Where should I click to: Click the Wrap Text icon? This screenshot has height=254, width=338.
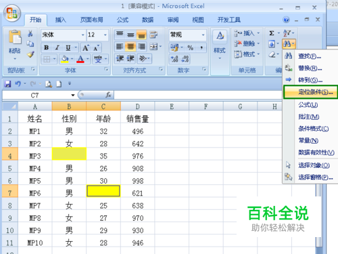pos(153,35)
